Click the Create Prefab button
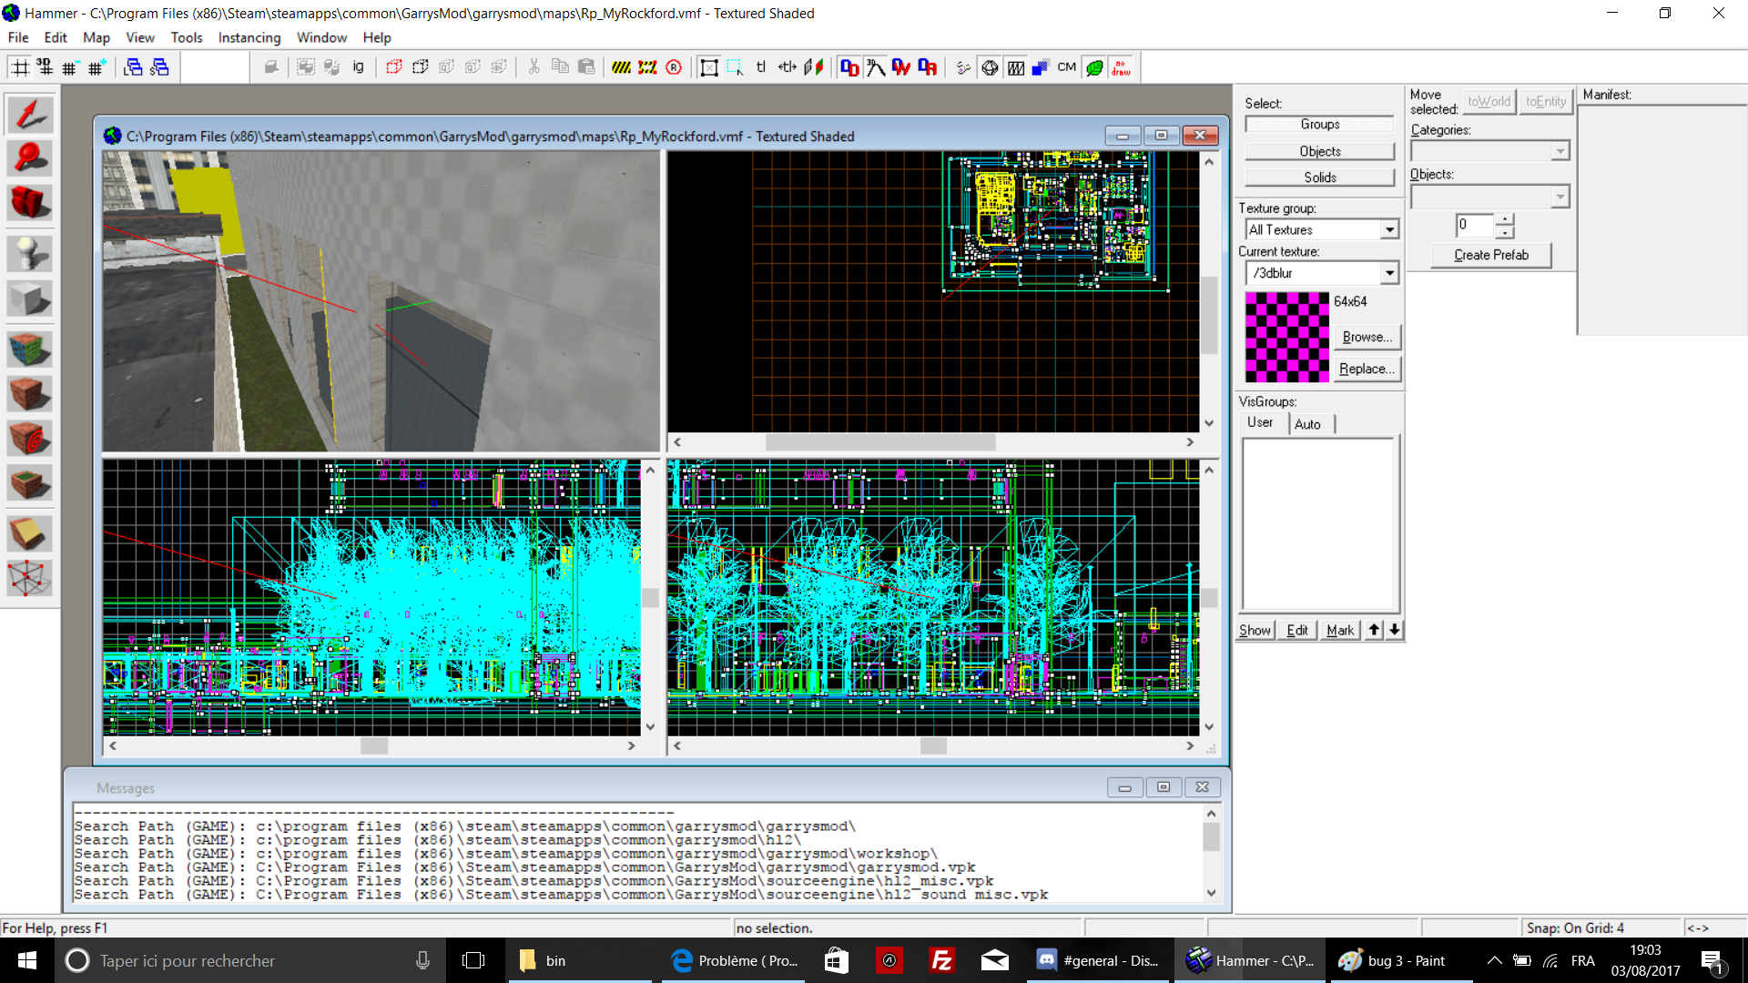Screen dimensions: 1748x983 (1490, 255)
